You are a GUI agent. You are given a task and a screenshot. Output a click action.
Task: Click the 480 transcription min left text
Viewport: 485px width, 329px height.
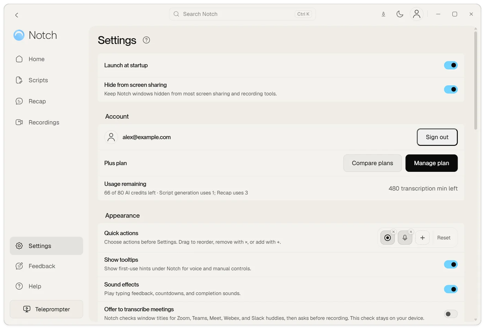tap(423, 188)
